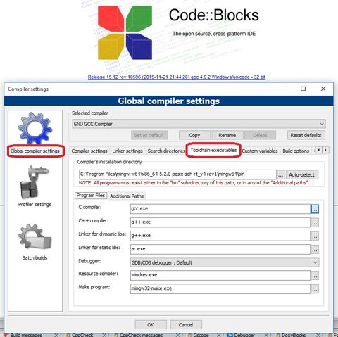This screenshot has height=337, width=338.
Task: Click Reset defaults button
Action: [306, 135]
